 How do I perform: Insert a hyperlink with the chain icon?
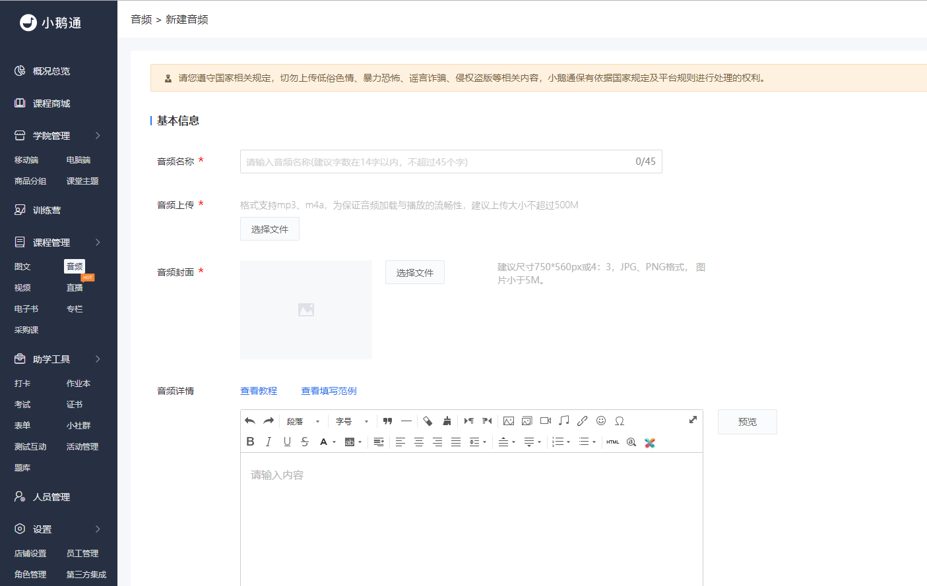583,421
